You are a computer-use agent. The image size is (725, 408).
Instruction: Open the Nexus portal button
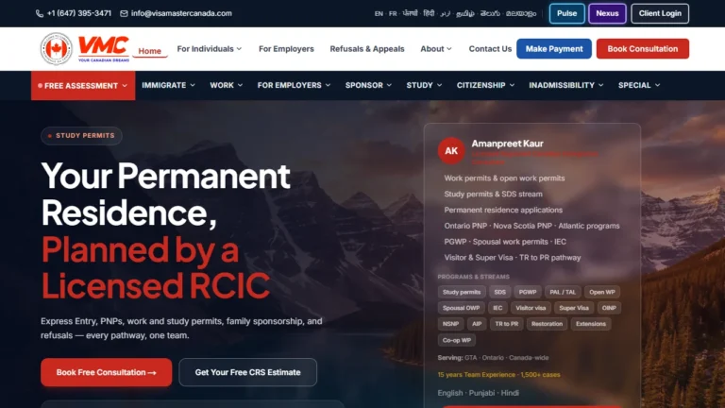point(607,13)
